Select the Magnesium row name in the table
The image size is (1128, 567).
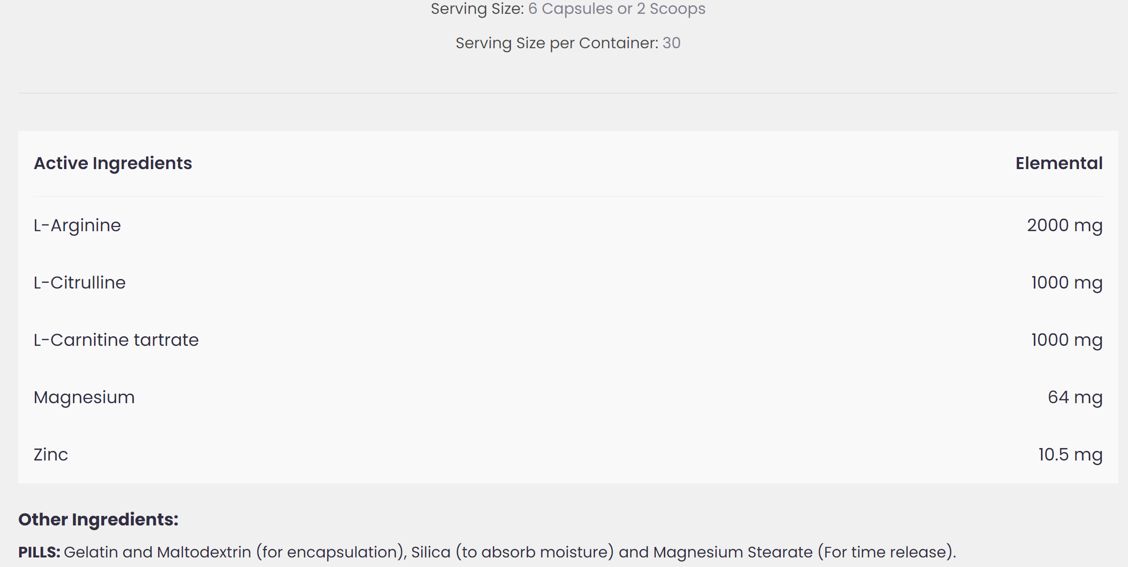(84, 397)
